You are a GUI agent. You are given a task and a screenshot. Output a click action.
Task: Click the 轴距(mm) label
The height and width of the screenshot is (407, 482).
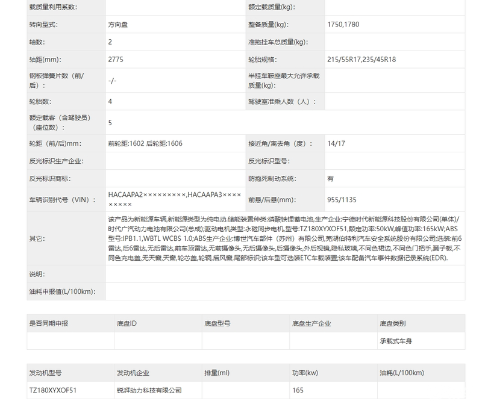(x=45, y=60)
